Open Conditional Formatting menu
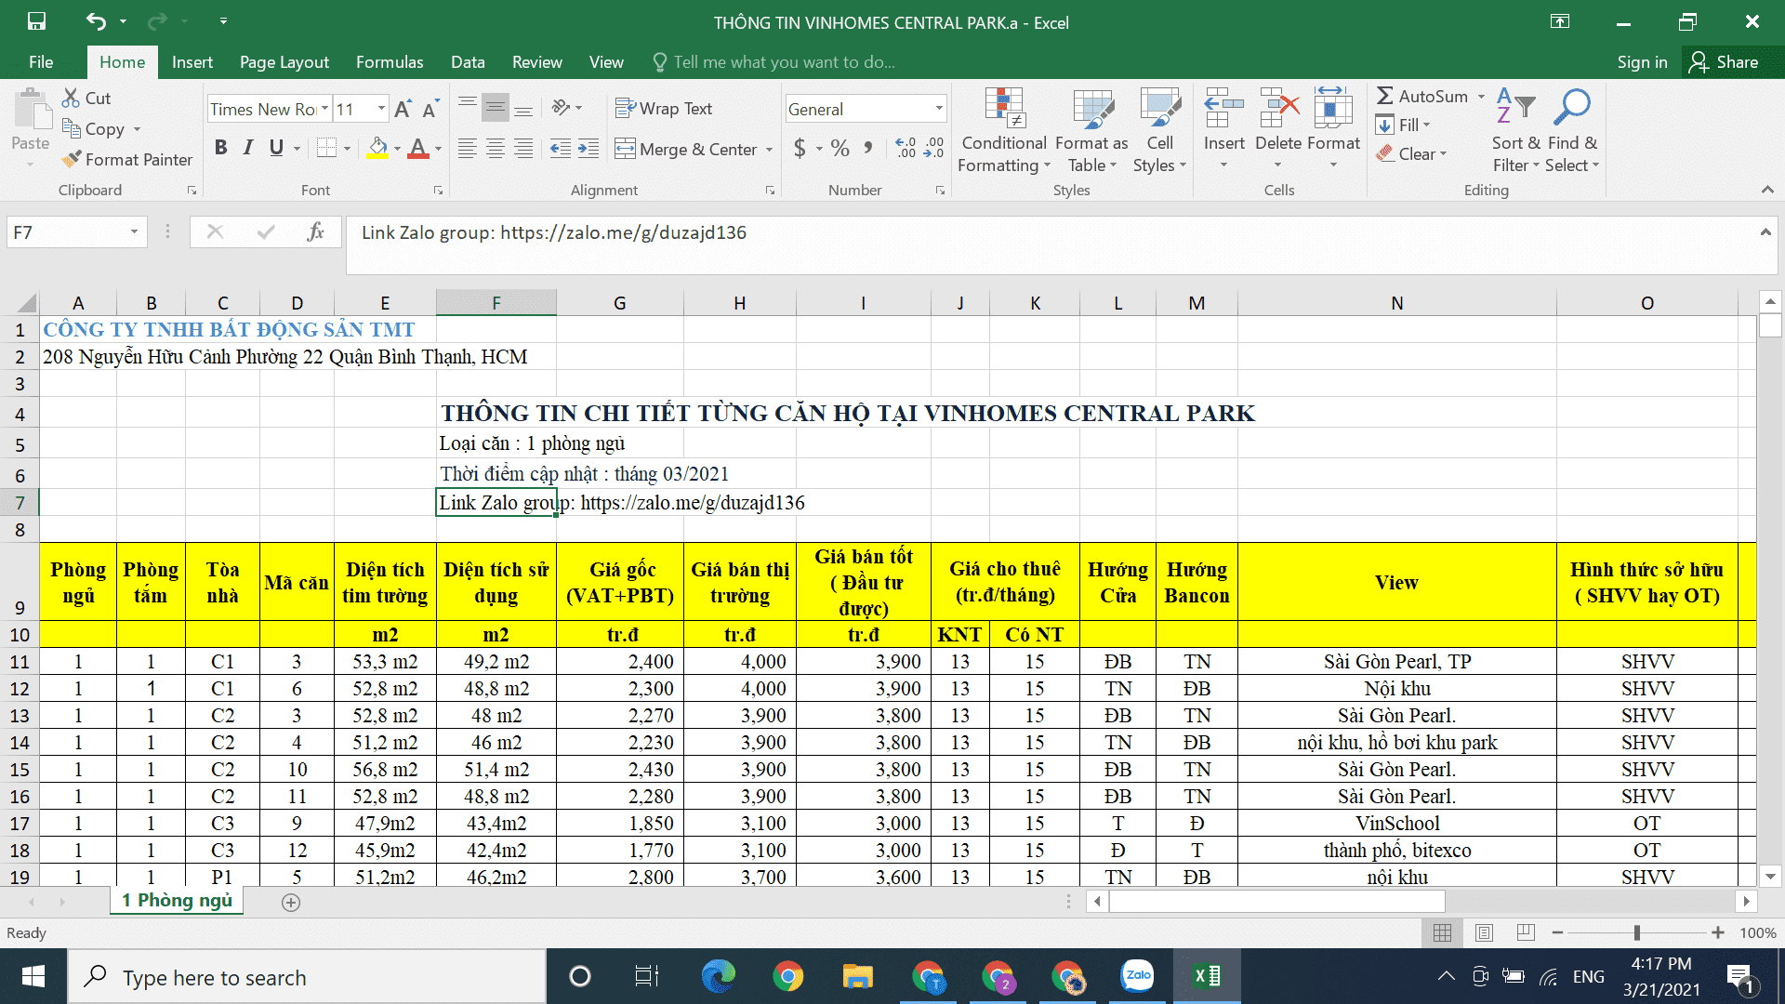 (1004, 130)
